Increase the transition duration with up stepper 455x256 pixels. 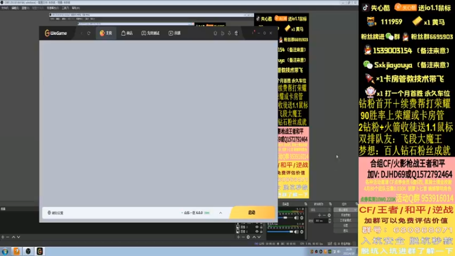coord(330,220)
